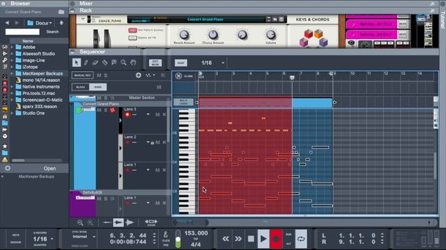Click the browser back arrow

click(x=7, y=23)
